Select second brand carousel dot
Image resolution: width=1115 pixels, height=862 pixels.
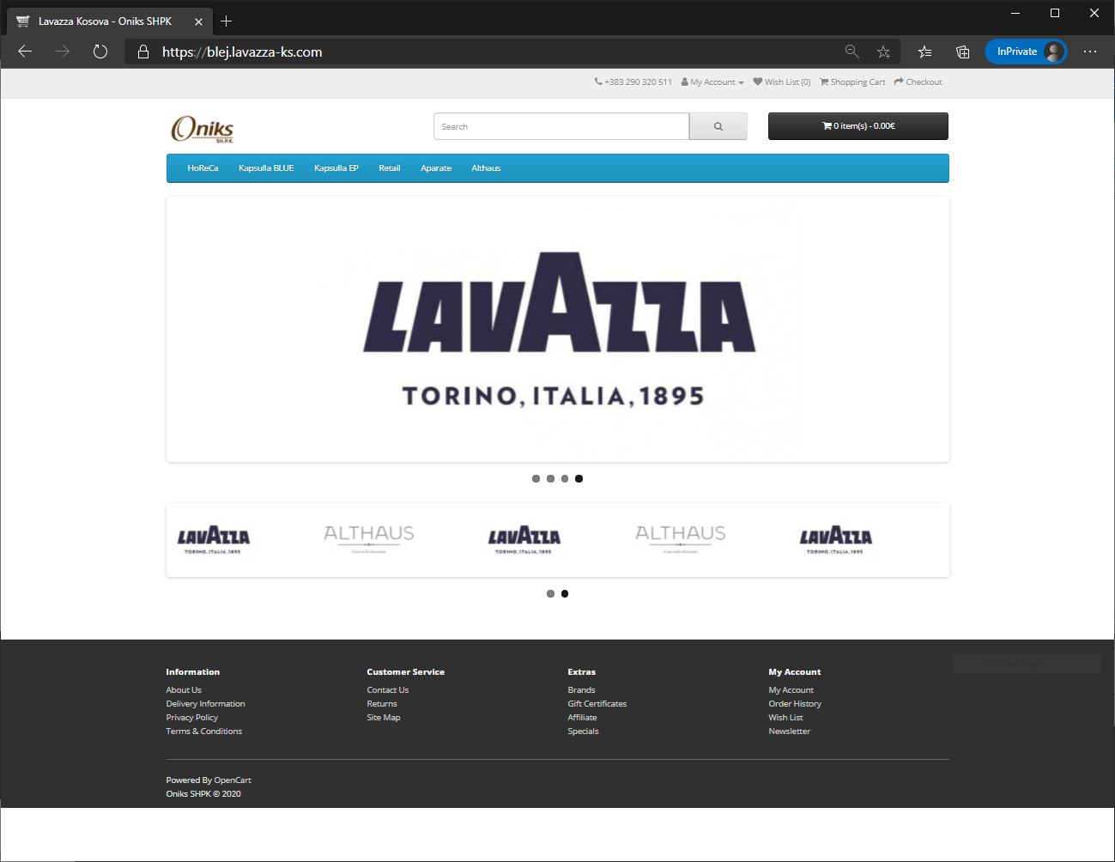click(x=565, y=594)
